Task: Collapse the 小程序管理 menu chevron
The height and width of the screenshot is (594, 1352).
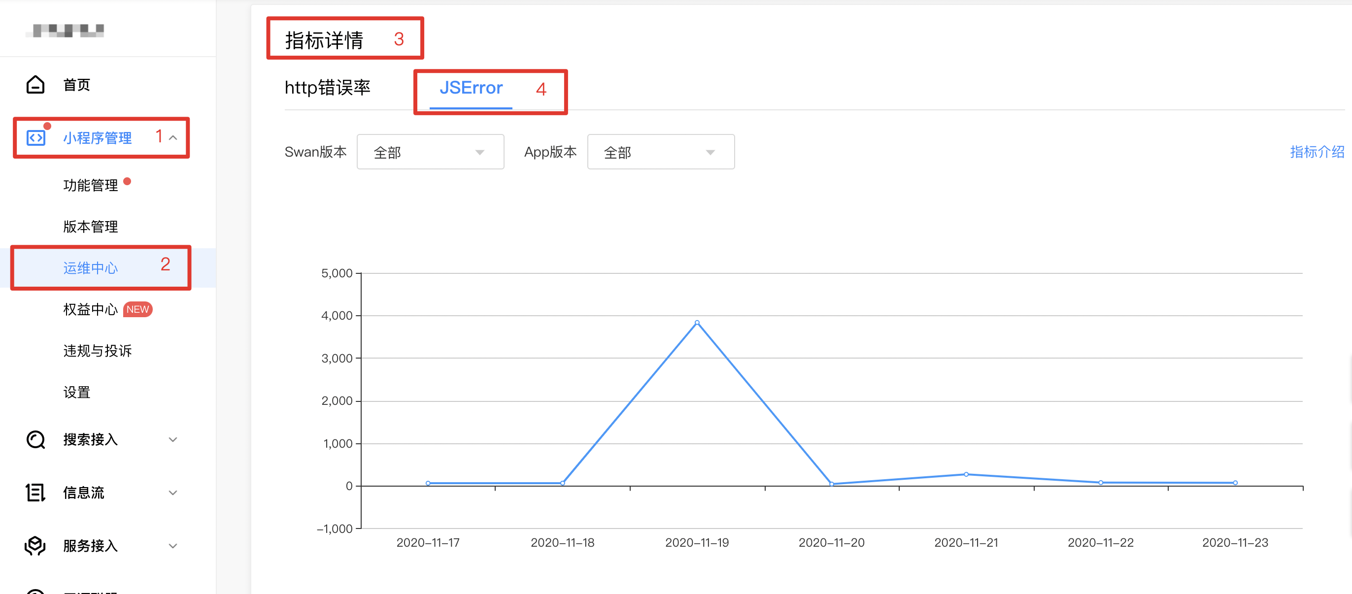Action: (x=172, y=138)
